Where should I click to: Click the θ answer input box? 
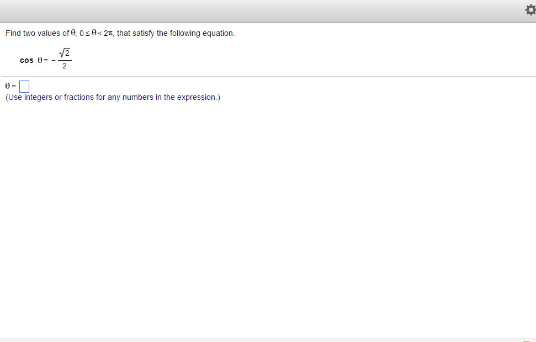[24, 87]
